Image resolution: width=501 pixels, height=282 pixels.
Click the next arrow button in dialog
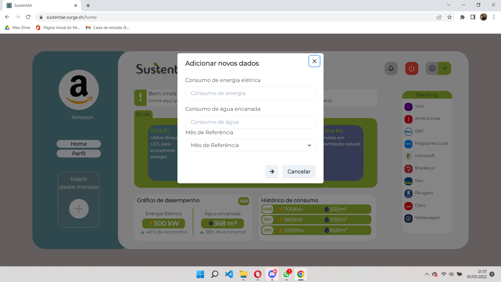tap(272, 172)
